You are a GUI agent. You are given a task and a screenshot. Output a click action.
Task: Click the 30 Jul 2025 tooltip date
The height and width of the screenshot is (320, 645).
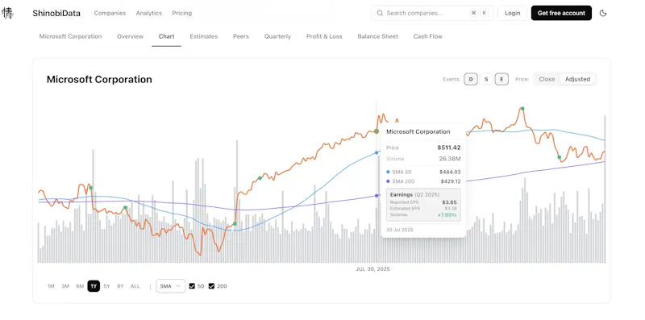[400, 230]
